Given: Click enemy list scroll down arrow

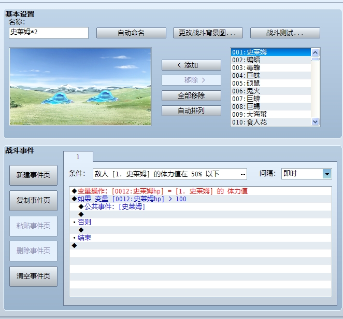Looking at the screenshot, I should tap(315, 121).
